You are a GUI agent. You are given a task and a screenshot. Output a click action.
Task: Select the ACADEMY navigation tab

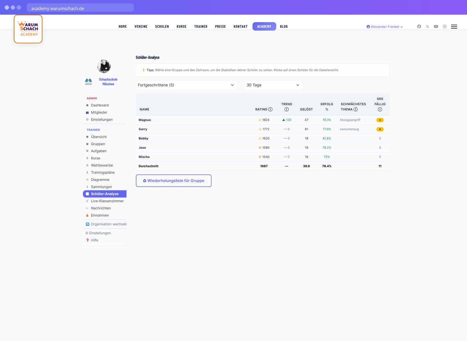pyautogui.click(x=264, y=26)
